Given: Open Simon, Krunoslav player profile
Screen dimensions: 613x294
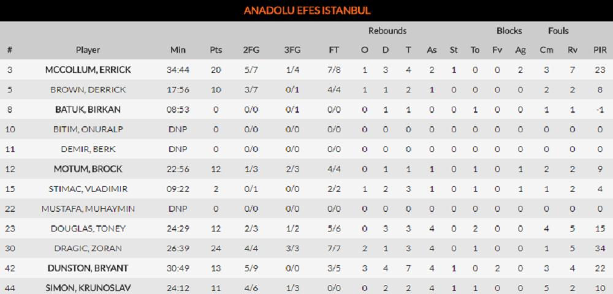Looking at the screenshot, I should (88, 288).
